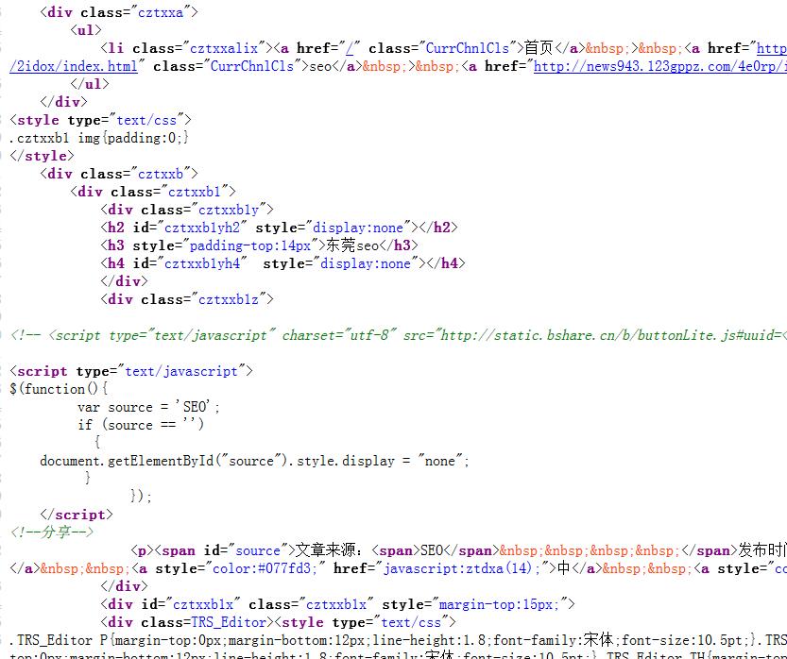The image size is (787, 659).
Task: Click the "cztxxbl" div class value
Action: [195, 192]
